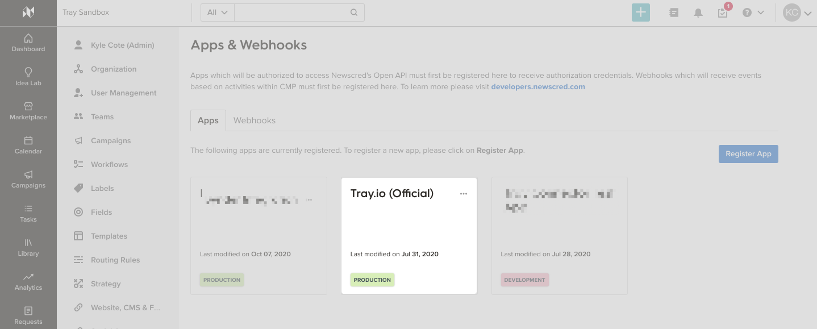
Task: Open User Management from the menu
Action: (124, 93)
